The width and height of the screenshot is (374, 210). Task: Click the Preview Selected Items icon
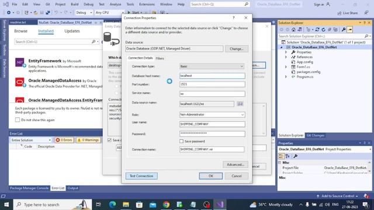[350, 30]
